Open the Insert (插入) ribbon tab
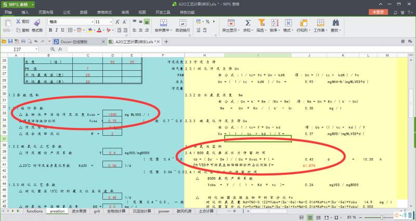The image size is (416, 221). [25, 12]
